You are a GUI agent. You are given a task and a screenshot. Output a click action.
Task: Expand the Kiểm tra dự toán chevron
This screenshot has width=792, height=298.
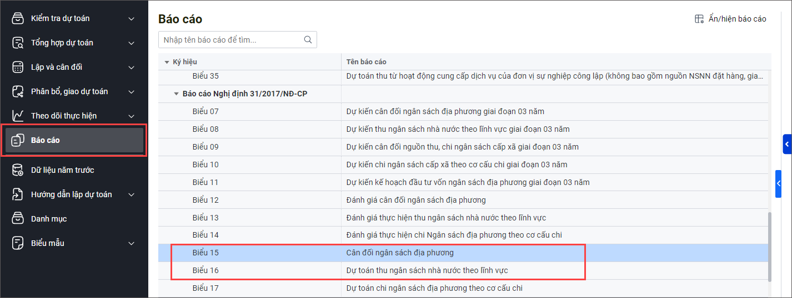click(x=132, y=19)
